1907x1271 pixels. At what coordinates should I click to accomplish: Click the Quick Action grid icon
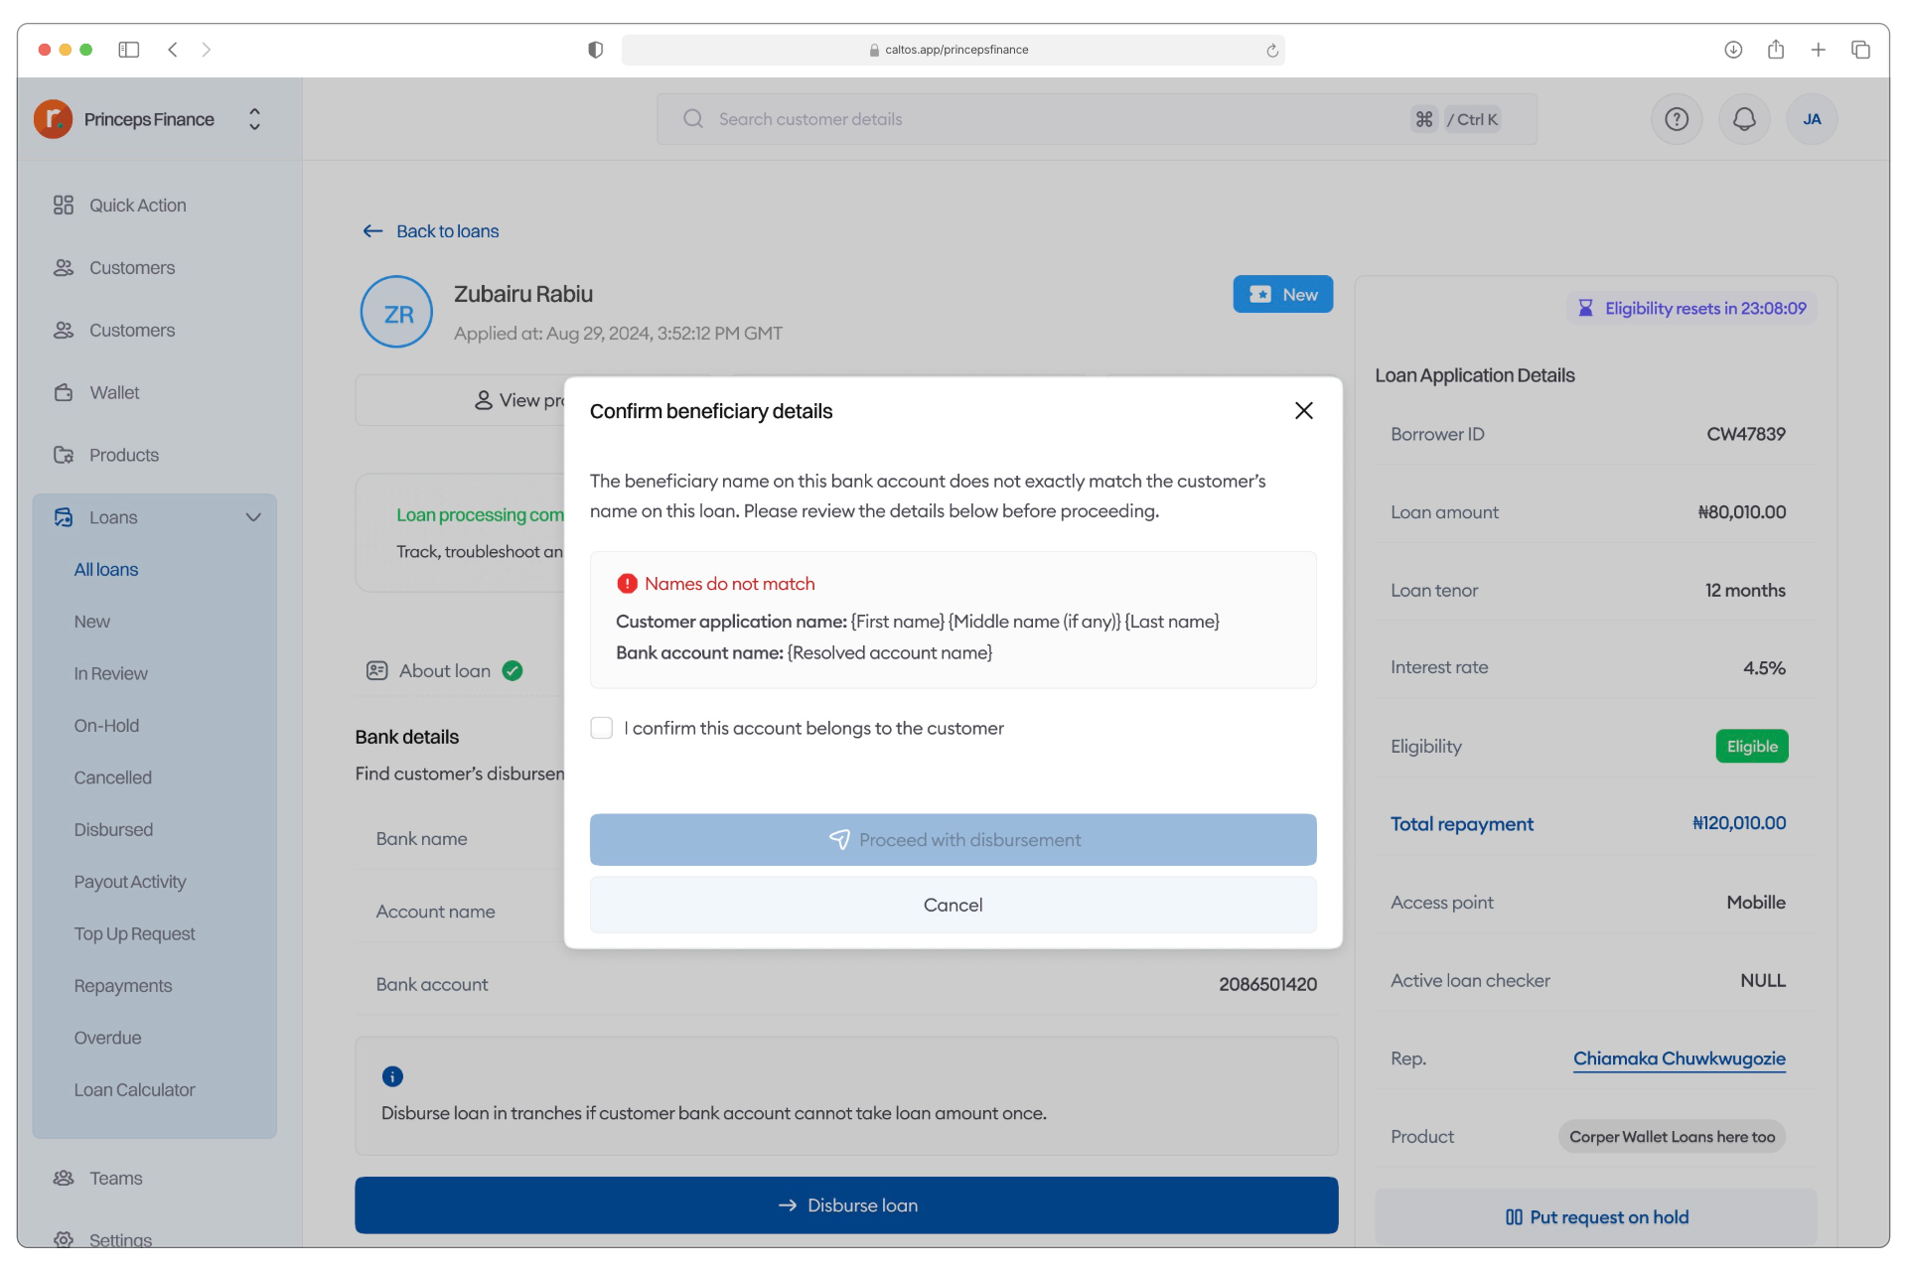(64, 206)
